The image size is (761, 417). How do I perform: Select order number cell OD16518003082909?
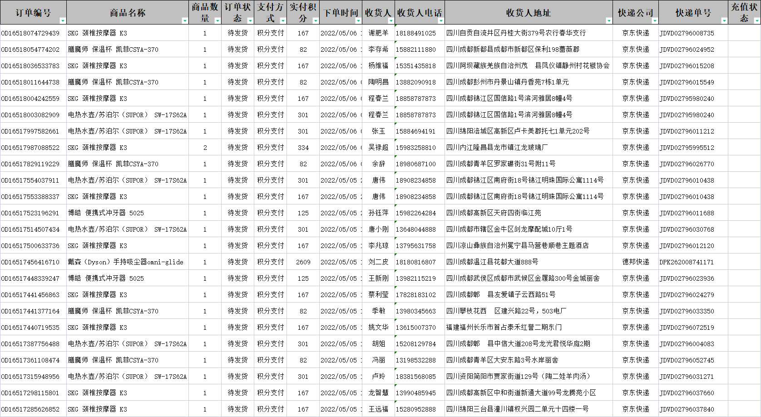click(33, 115)
